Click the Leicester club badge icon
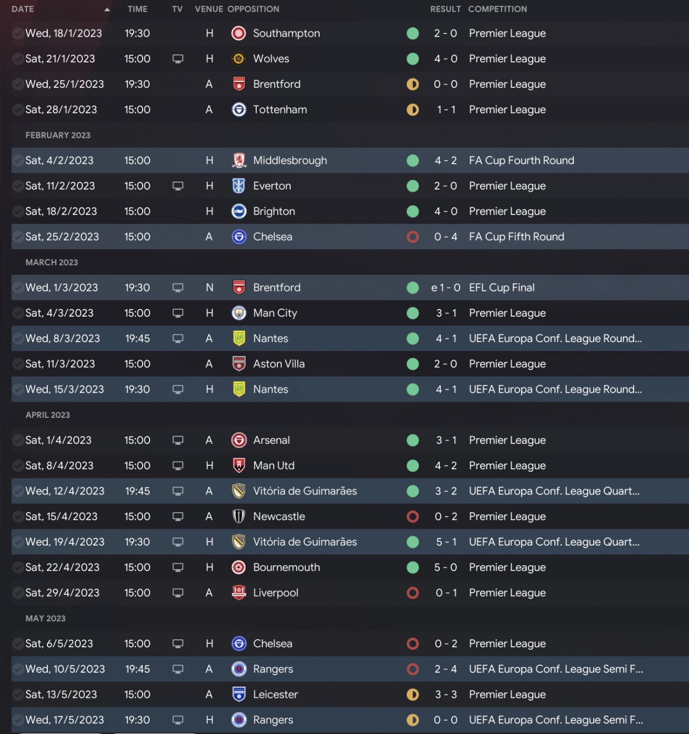 (238, 695)
